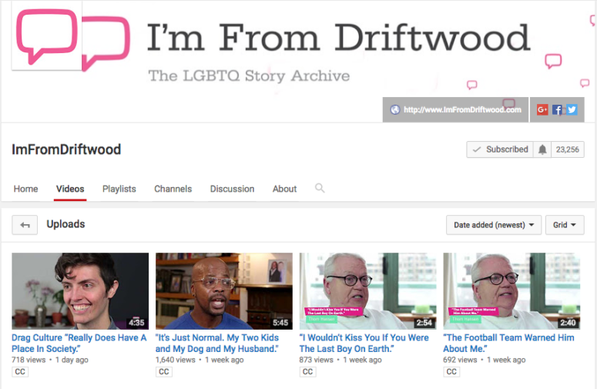Click the 692 views · 1 week ago text
The width and height of the screenshot is (597, 389).
485,360
